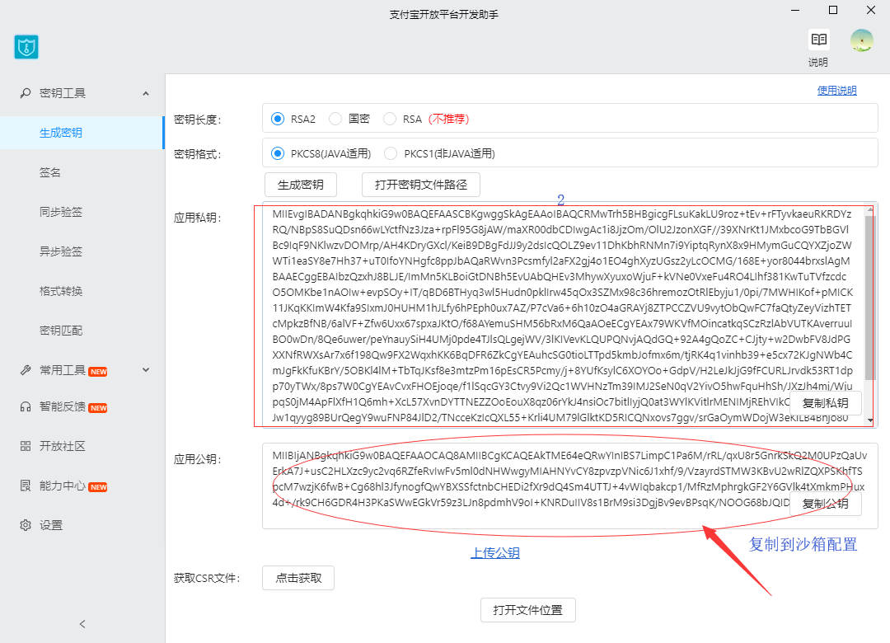Screen dimensions: 890x643
Task: Open the 使用说明 link
Action: (x=836, y=91)
